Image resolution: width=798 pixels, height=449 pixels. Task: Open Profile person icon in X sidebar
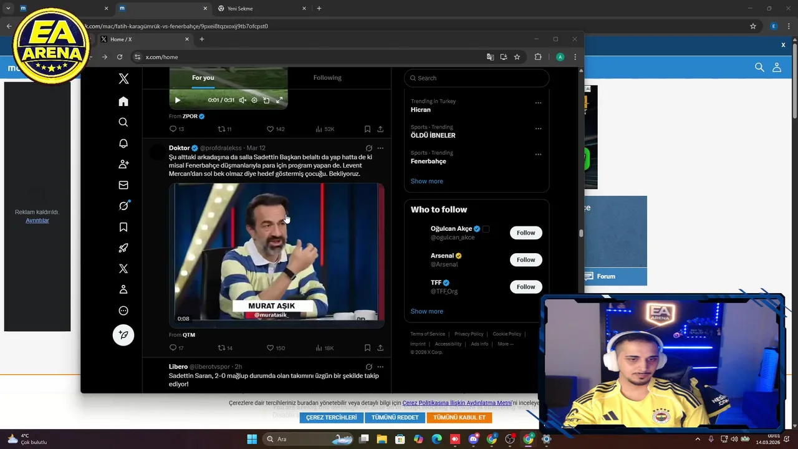point(123,289)
